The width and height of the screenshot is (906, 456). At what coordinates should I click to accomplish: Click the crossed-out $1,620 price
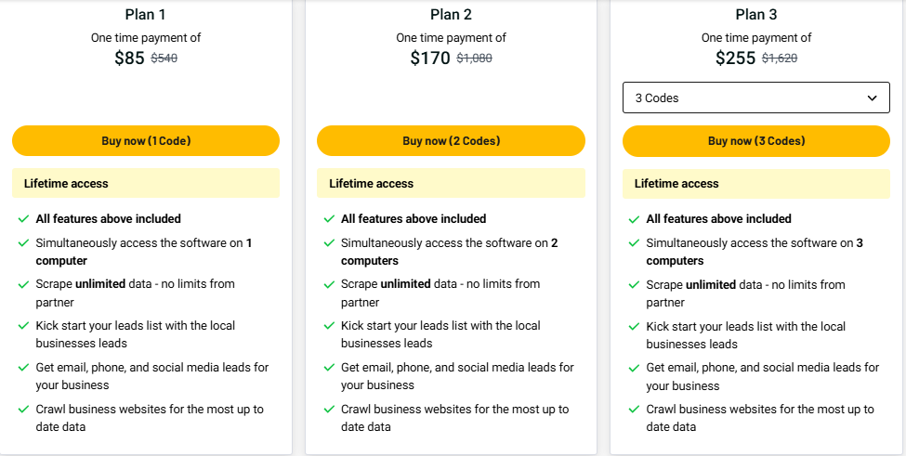pyautogui.click(x=780, y=59)
